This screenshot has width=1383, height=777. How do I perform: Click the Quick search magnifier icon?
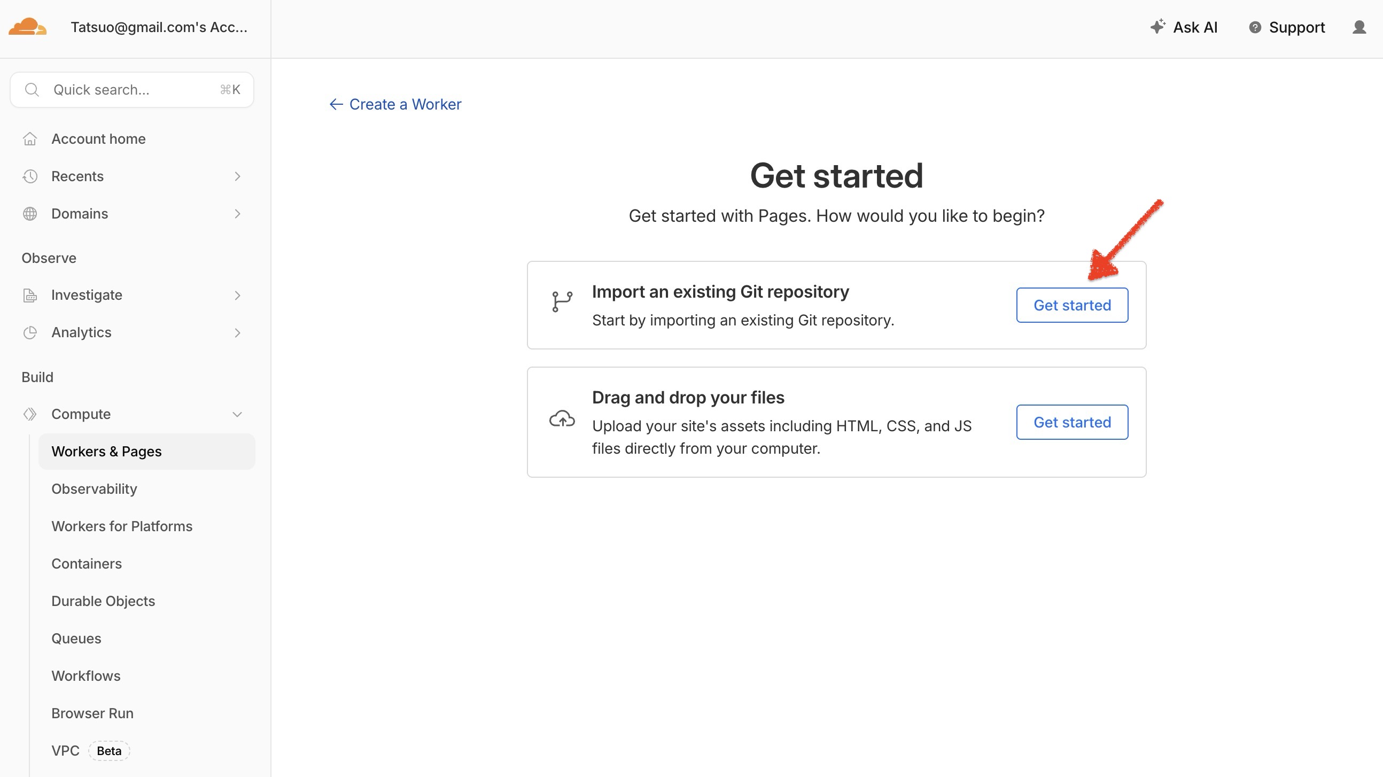[x=32, y=90]
